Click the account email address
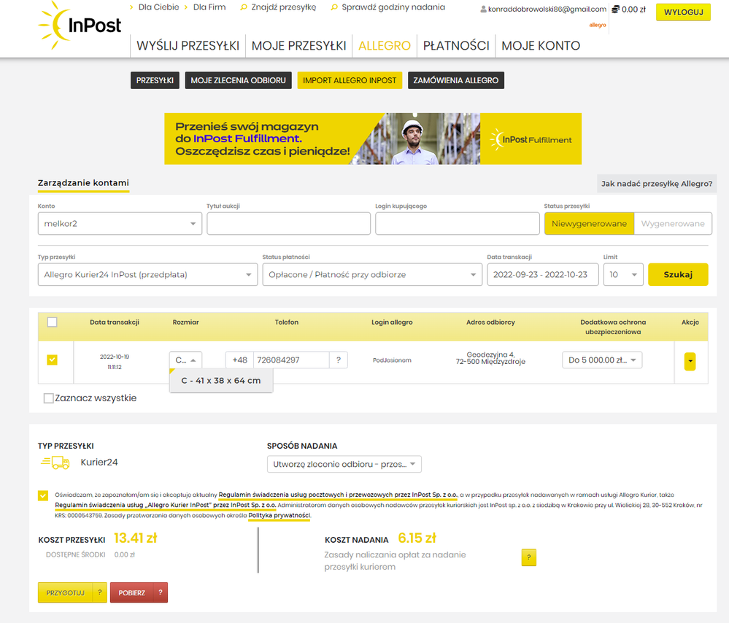Viewport: 729px width, 623px height. pos(547,9)
